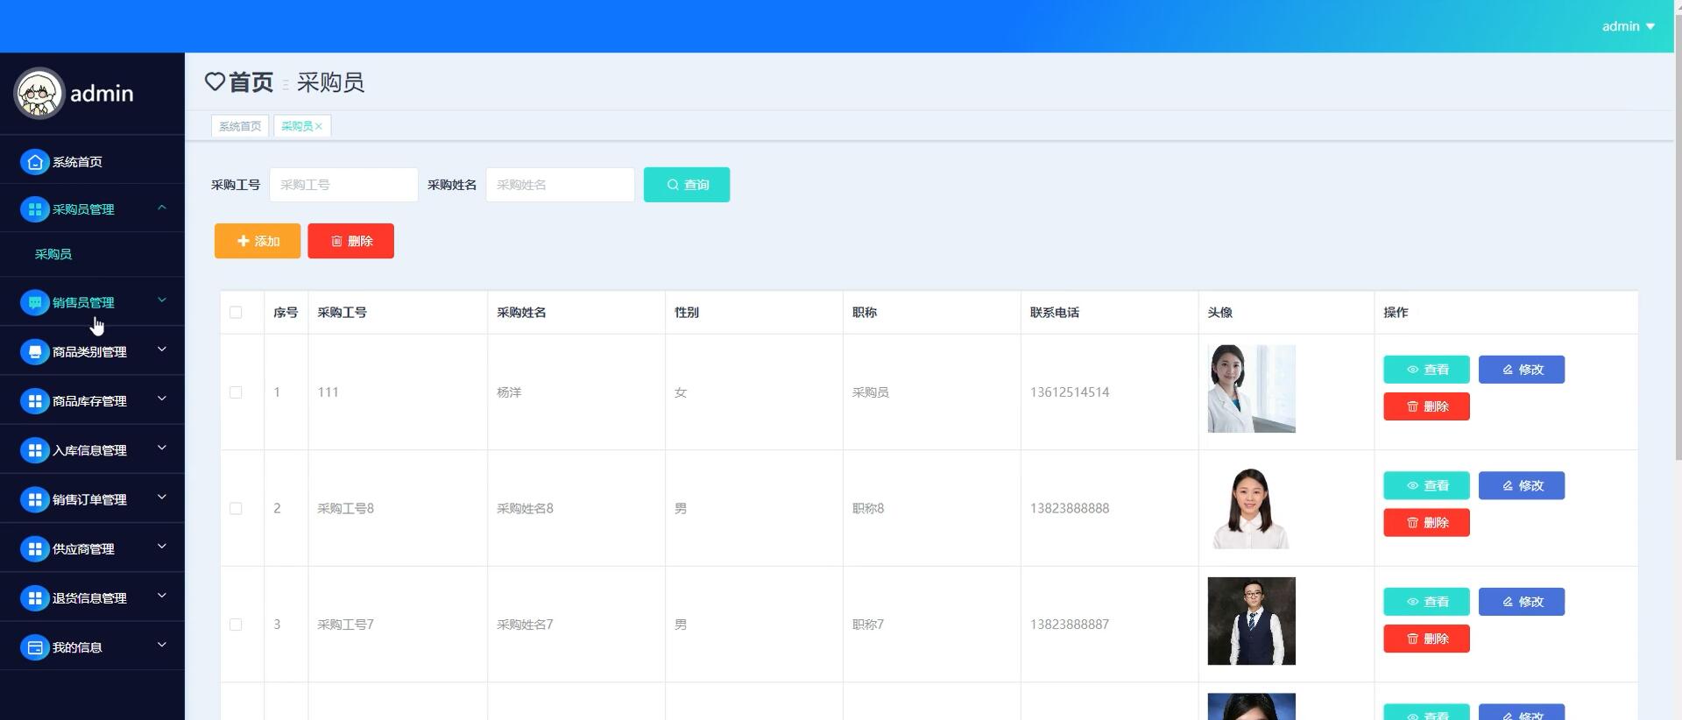Expand the 退货信息管理 chevron
This screenshot has width=1682, height=720.
[162, 596]
